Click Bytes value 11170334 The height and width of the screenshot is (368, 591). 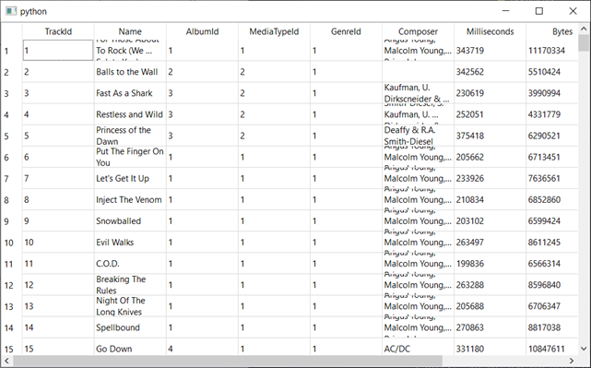[552, 51]
